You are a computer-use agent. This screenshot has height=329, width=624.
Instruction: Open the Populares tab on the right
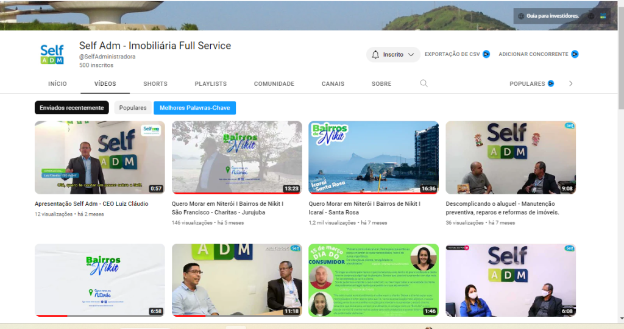531,83
